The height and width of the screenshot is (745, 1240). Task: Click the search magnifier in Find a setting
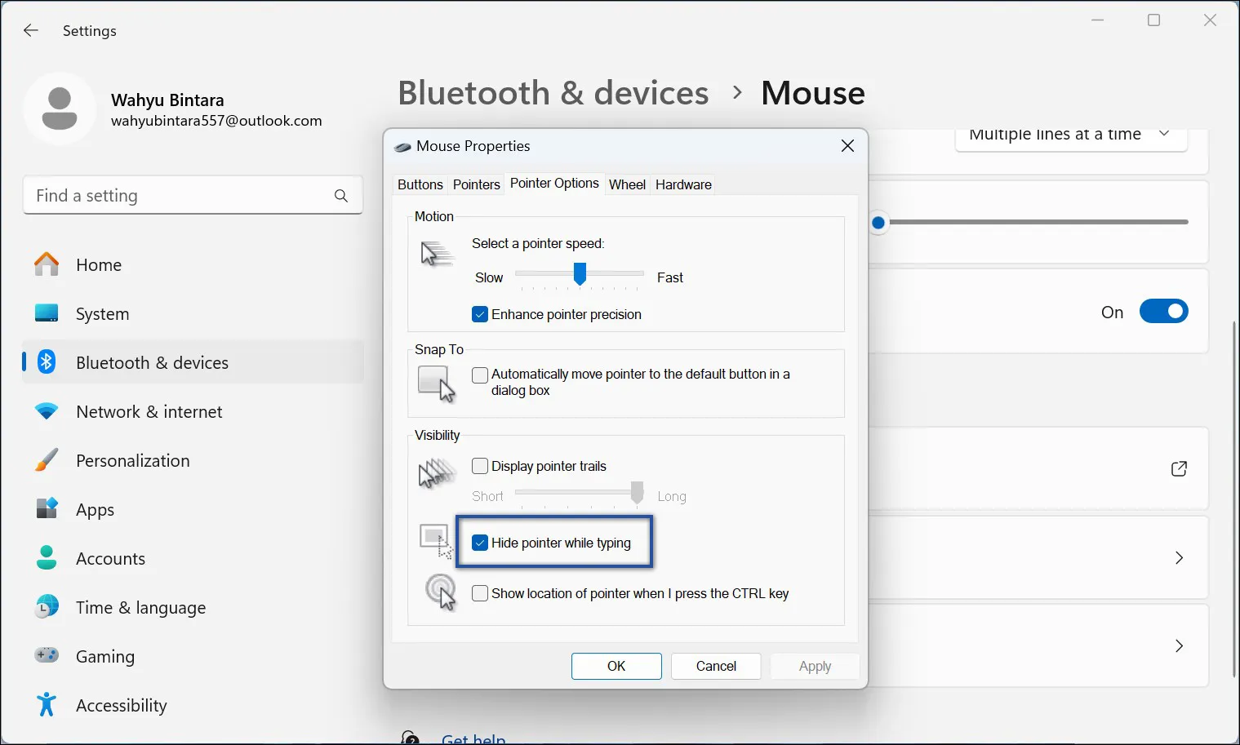click(x=340, y=195)
